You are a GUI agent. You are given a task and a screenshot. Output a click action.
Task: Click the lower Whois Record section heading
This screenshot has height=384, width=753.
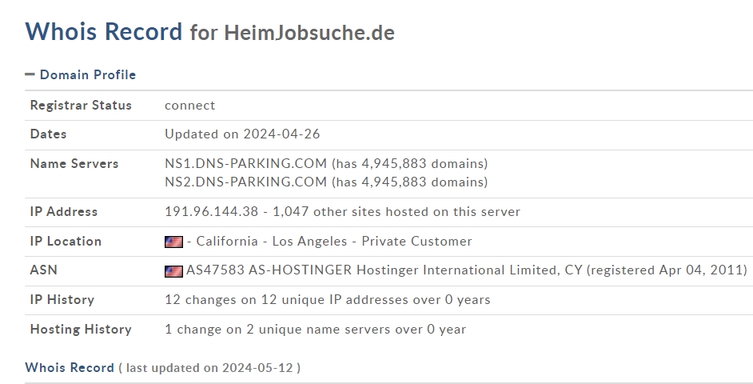tap(70, 368)
